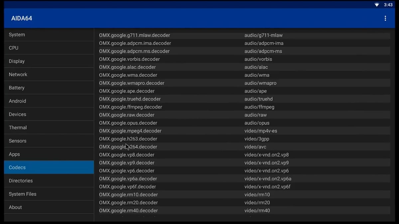Click the audio/raw value

256,115
